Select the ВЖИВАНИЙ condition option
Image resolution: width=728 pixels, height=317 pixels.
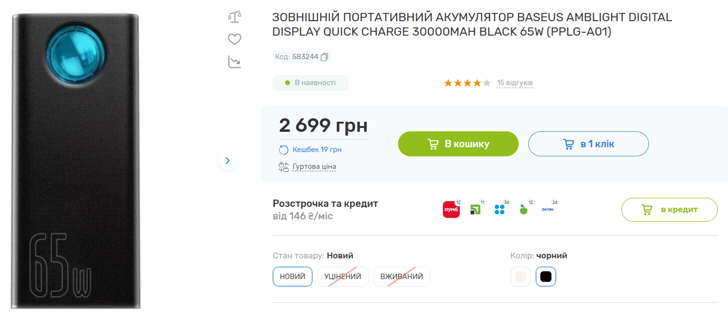401,277
